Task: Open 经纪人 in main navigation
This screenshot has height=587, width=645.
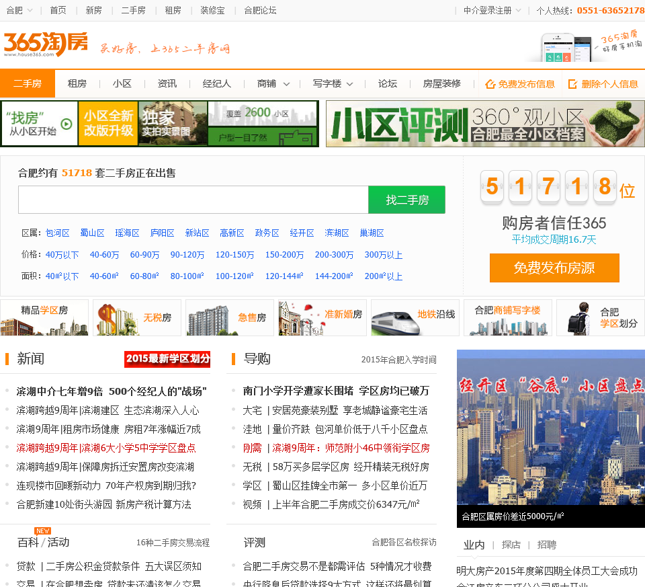Action: (x=217, y=84)
